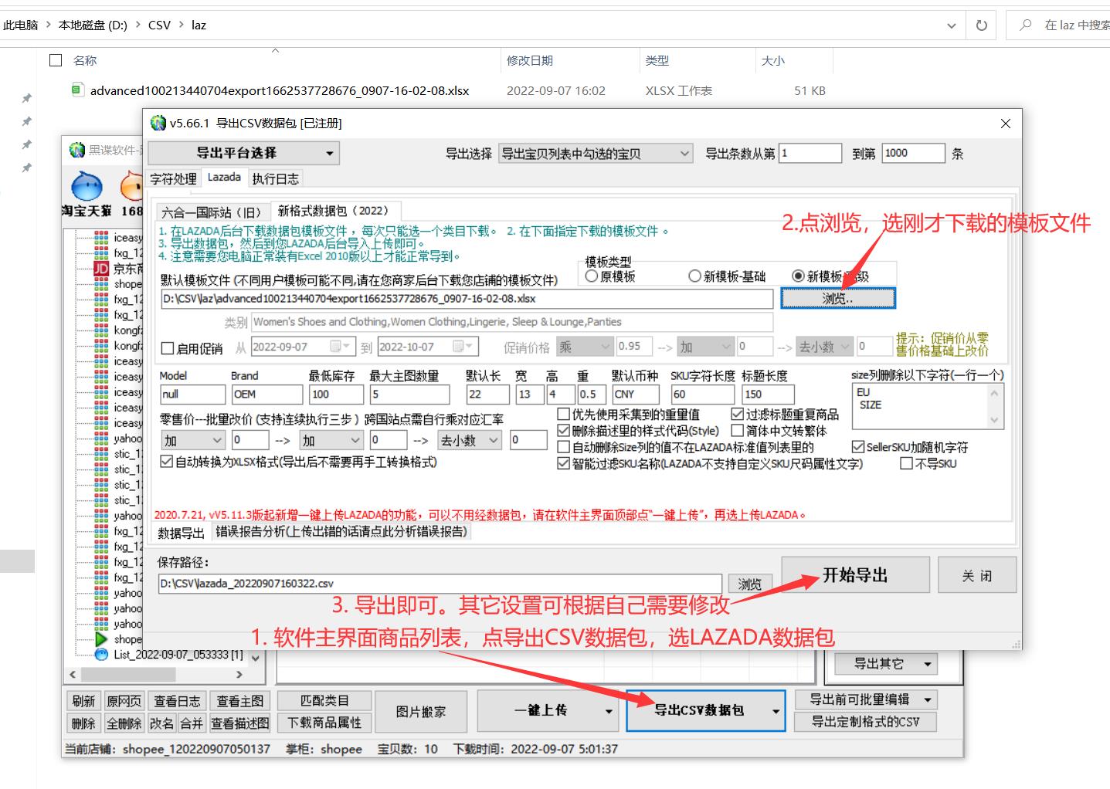Sort files by 修改日期 column header
The height and width of the screenshot is (789, 1110).
coord(530,60)
